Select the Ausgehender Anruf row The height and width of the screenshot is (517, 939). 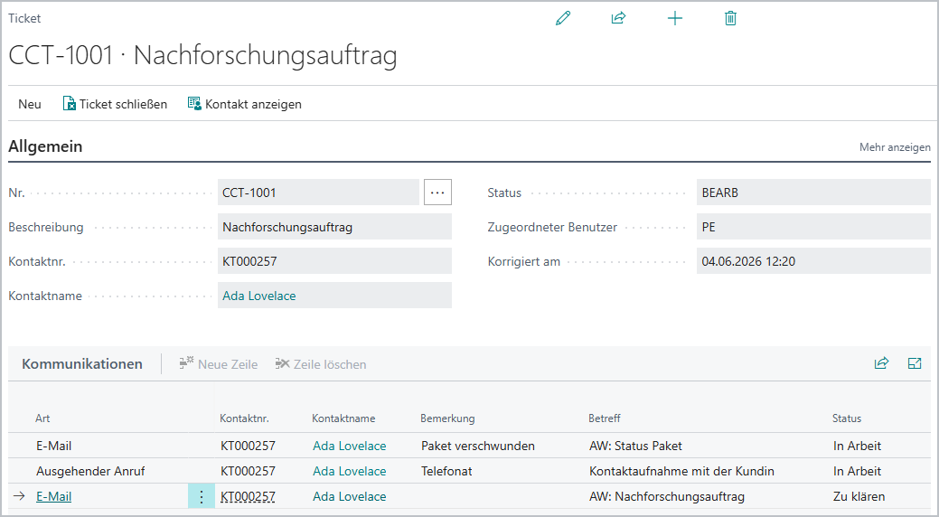tap(470, 471)
